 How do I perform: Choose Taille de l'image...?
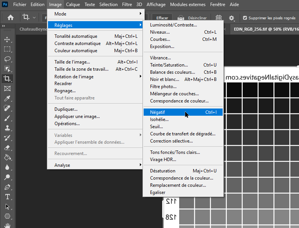click(x=95, y=62)
